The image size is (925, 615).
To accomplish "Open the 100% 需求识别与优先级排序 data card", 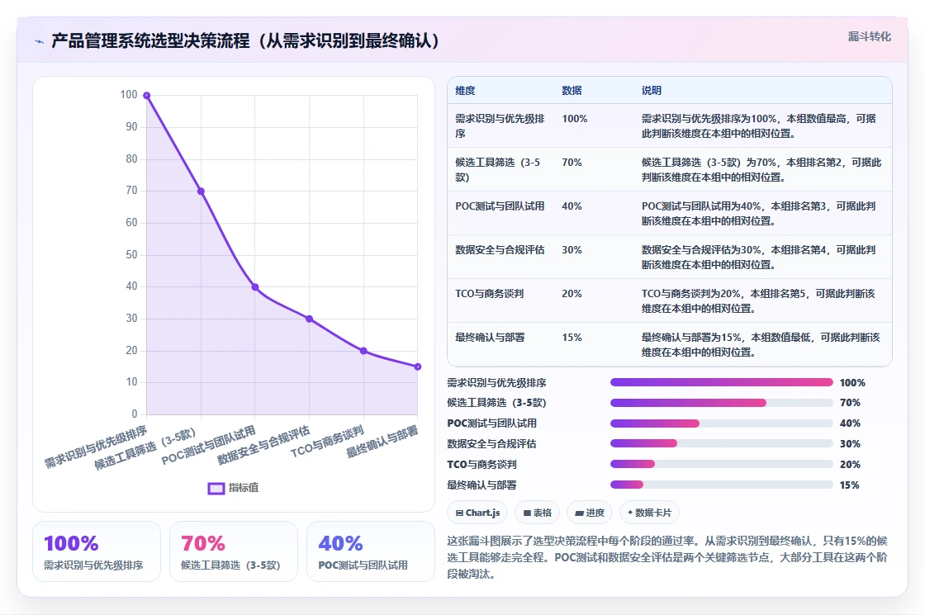I will [x=97, y=551].
